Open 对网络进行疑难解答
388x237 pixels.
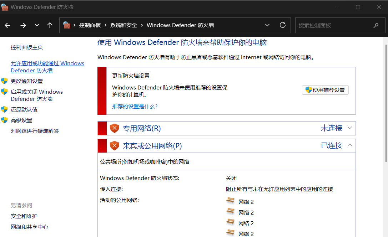tap(35, 131)
